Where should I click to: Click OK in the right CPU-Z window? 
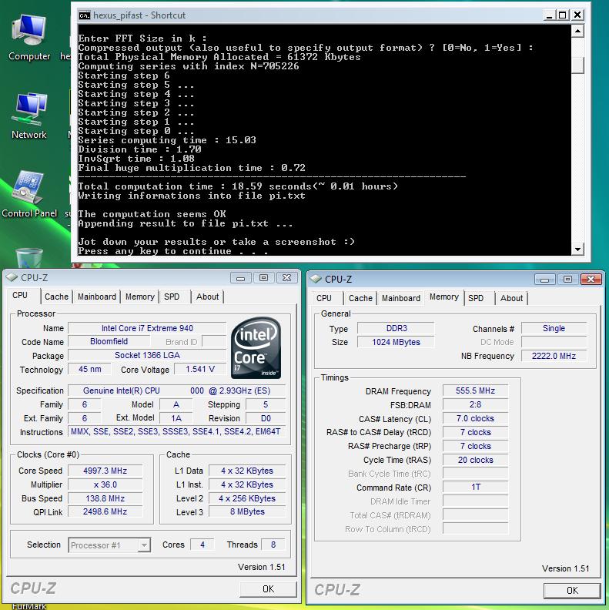(x=572, y=591)
